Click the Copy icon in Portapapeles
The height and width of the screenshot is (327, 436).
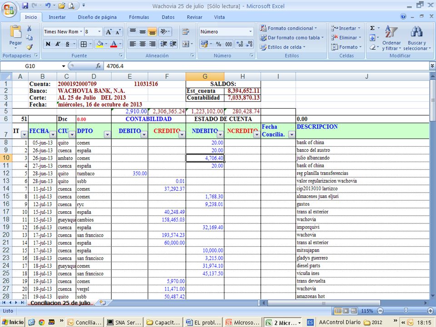click(x=29, y=38)
